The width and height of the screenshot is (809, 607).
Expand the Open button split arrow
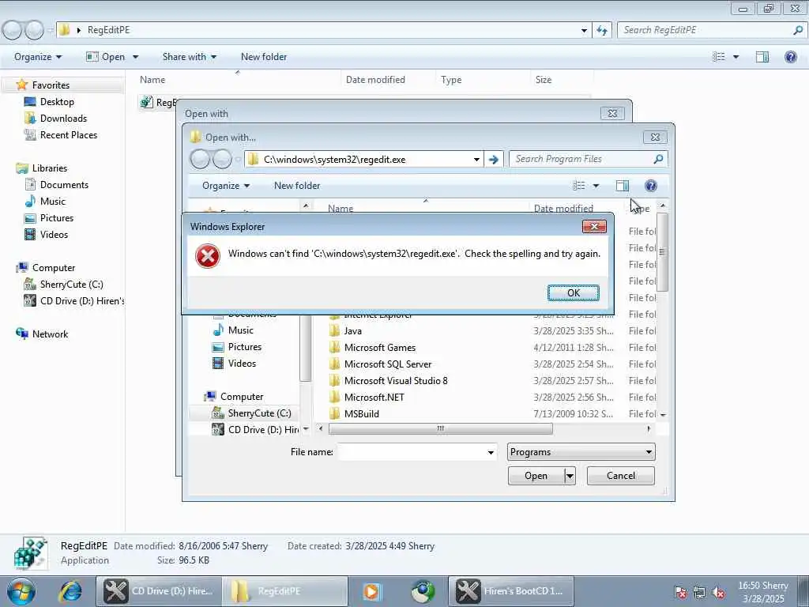click(x=570, y=475)
